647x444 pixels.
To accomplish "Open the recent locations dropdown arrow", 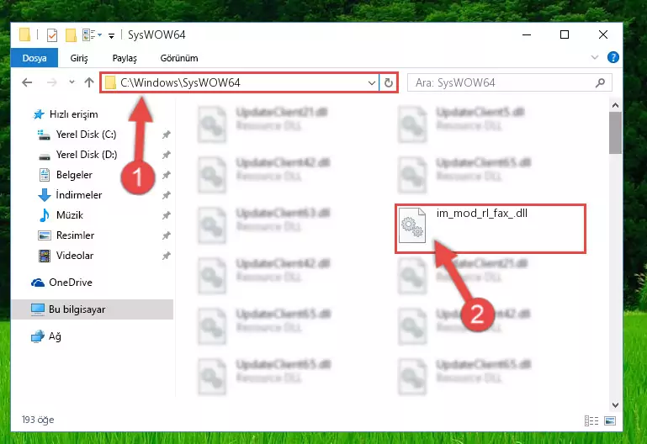I will point(72,82).
